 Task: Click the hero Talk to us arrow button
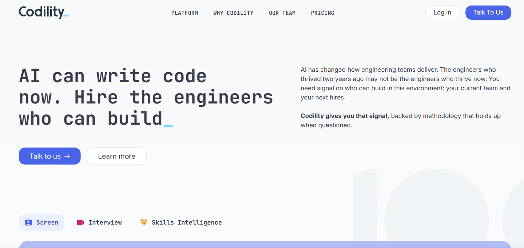click(x=50, y=156)
